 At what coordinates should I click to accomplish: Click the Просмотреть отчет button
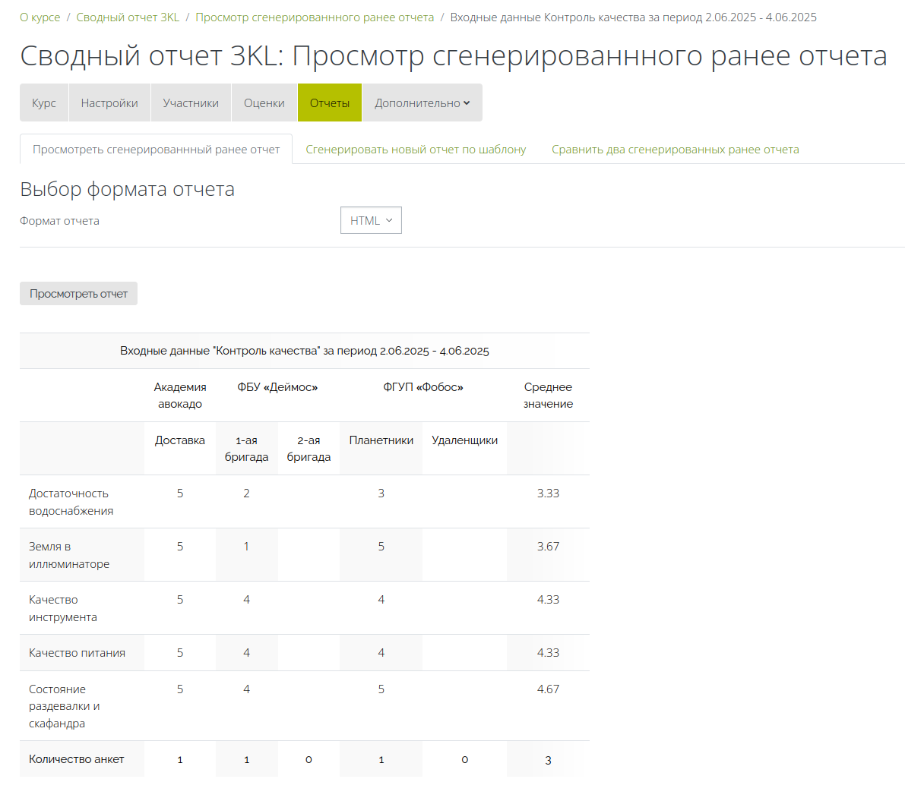tap(78, 294)
